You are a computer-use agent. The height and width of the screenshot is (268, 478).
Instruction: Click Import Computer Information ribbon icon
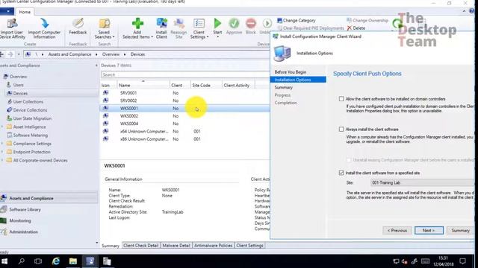(45, 23)
